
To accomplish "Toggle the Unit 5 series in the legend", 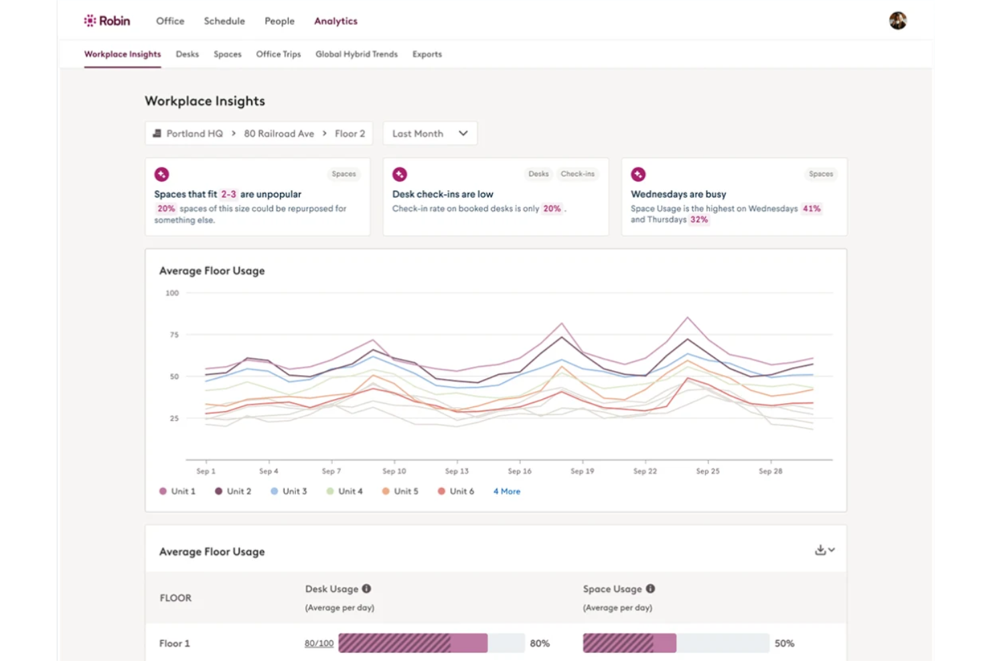I will [400, 491].
